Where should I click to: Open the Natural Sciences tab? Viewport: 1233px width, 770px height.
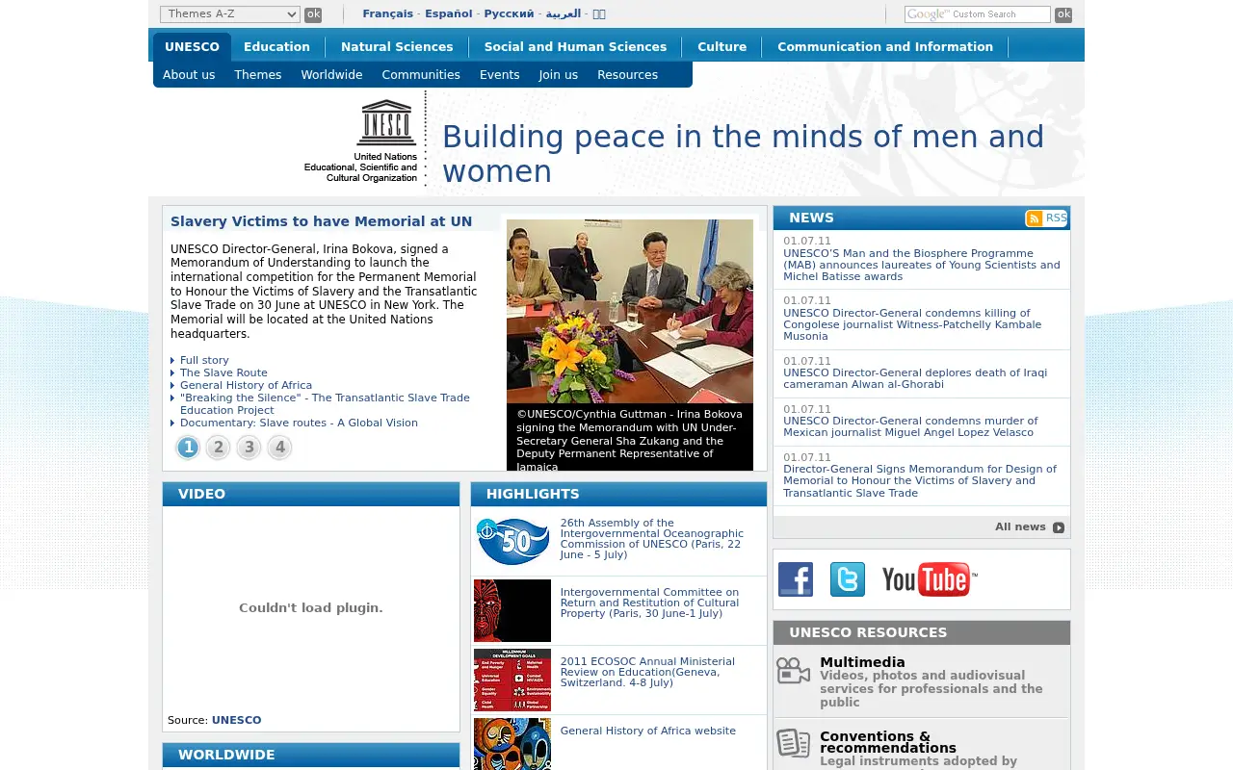tap(397, 47)
